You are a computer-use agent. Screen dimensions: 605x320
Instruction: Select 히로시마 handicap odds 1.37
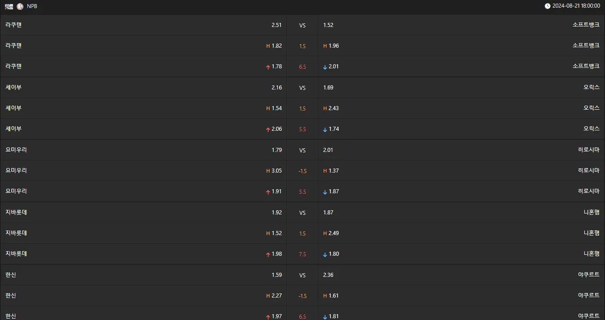click(334, 171)
